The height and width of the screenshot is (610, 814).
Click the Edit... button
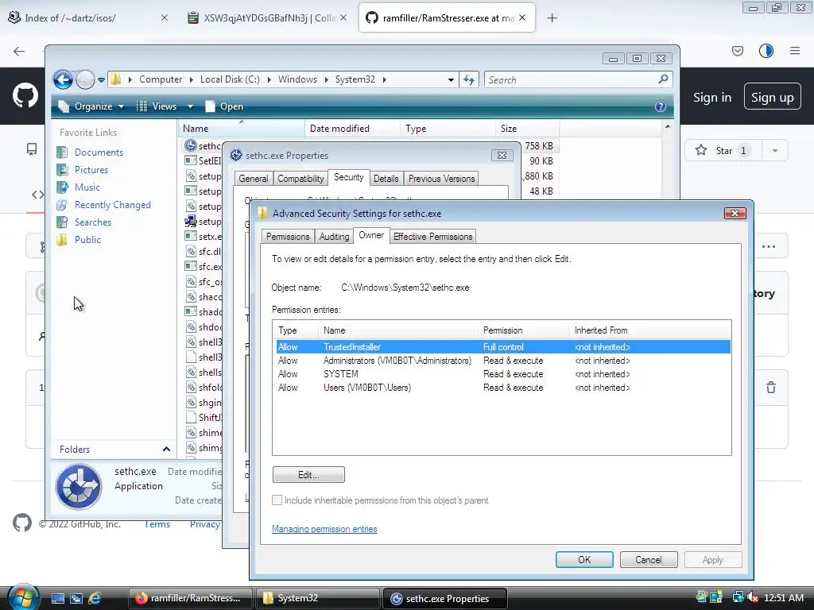click(308, 475)
